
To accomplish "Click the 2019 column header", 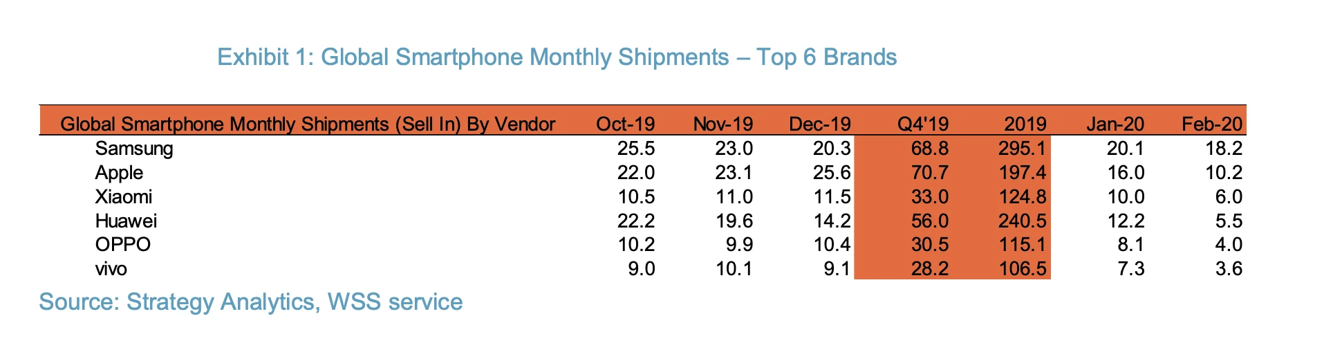I will 1025,124.
